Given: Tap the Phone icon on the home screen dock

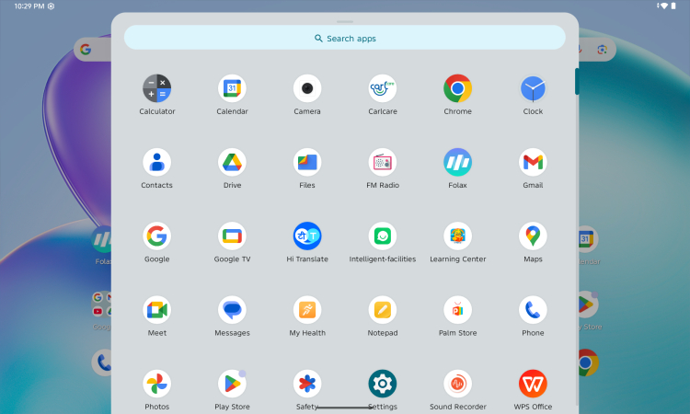Looking at the screenshot, I should [102, 362].
